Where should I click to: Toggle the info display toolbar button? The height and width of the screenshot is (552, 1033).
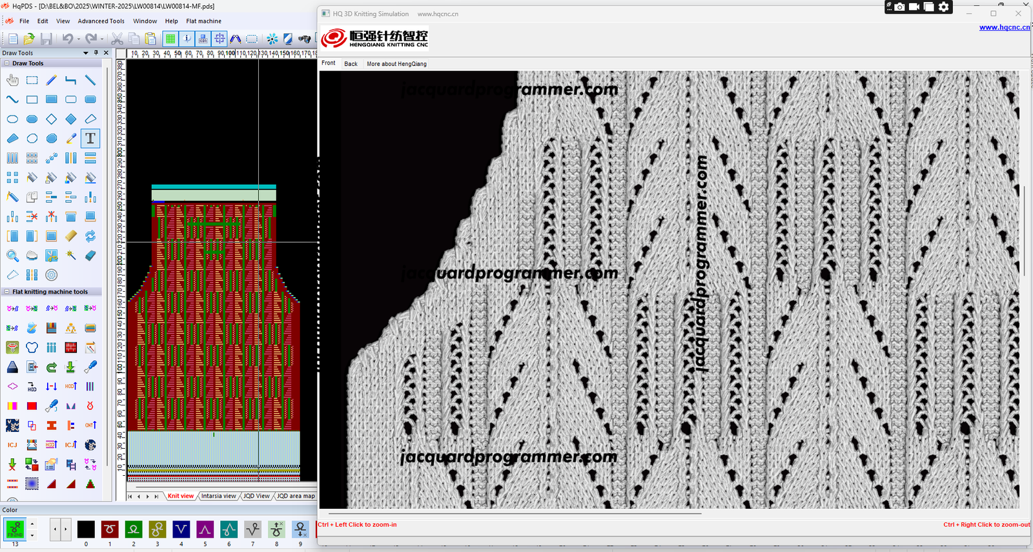[187, 39]
